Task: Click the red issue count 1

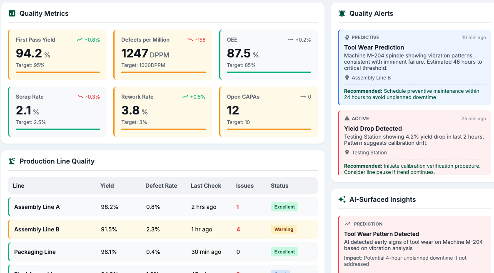Action: [237, 207]
